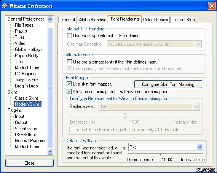Open DSP/Effect plug-ins
Screen dimensions: 217x173
(x=26, y=135)
